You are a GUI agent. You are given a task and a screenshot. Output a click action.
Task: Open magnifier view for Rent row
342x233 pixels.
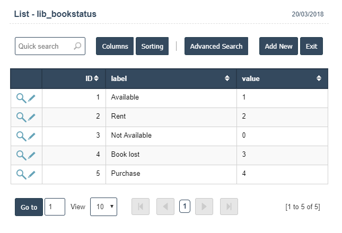pyautogui.click(x=21, y=117)
